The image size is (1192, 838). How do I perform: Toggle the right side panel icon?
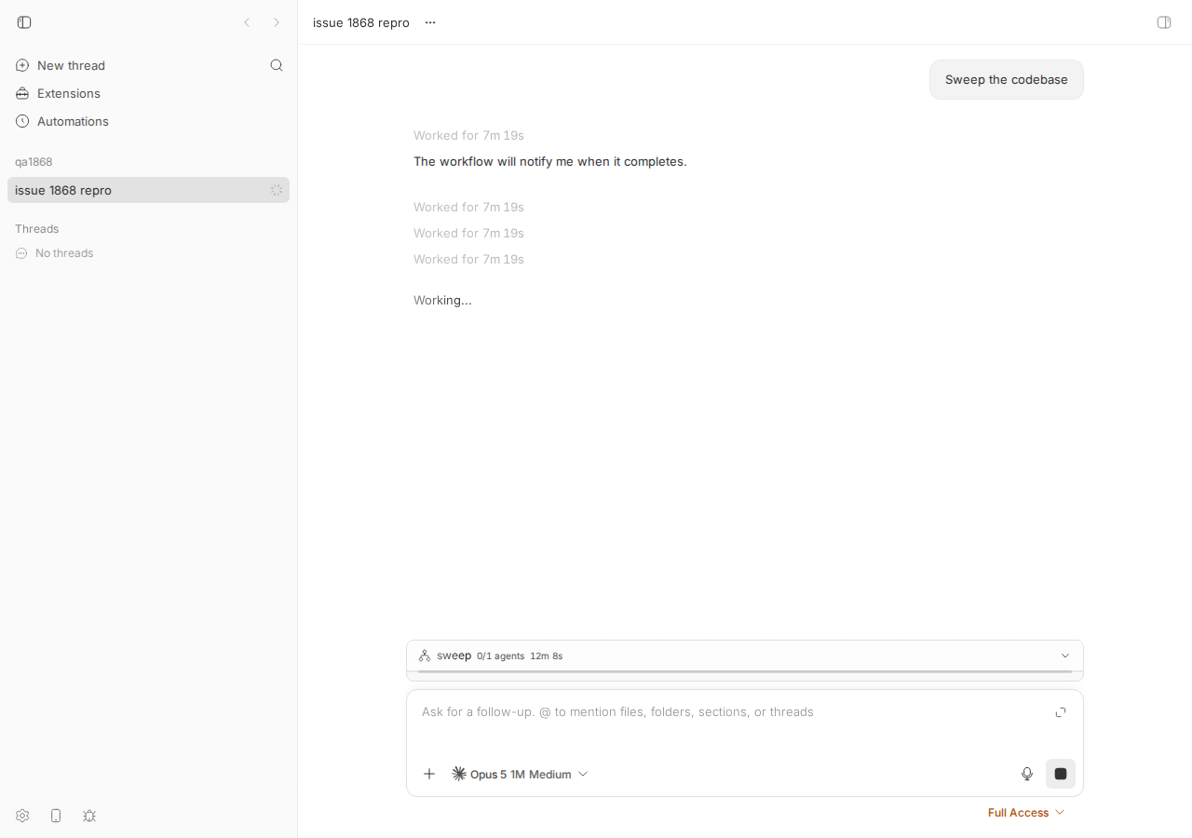[1164, 22]
